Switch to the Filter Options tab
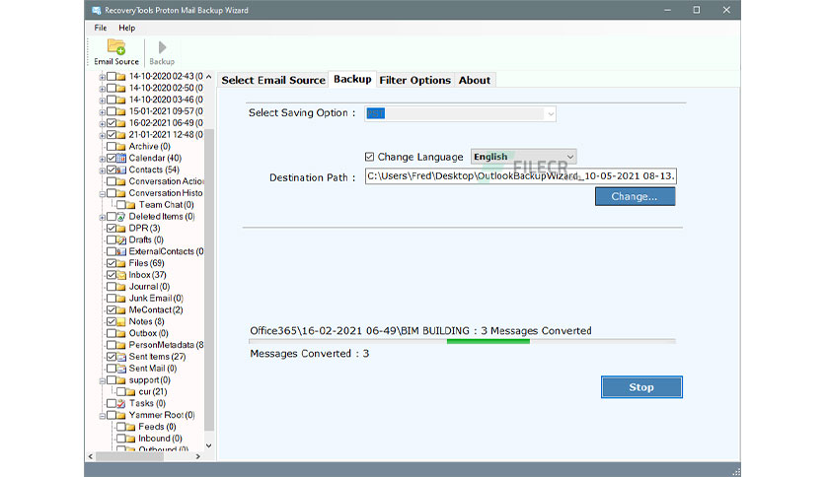 coord(415,81)
